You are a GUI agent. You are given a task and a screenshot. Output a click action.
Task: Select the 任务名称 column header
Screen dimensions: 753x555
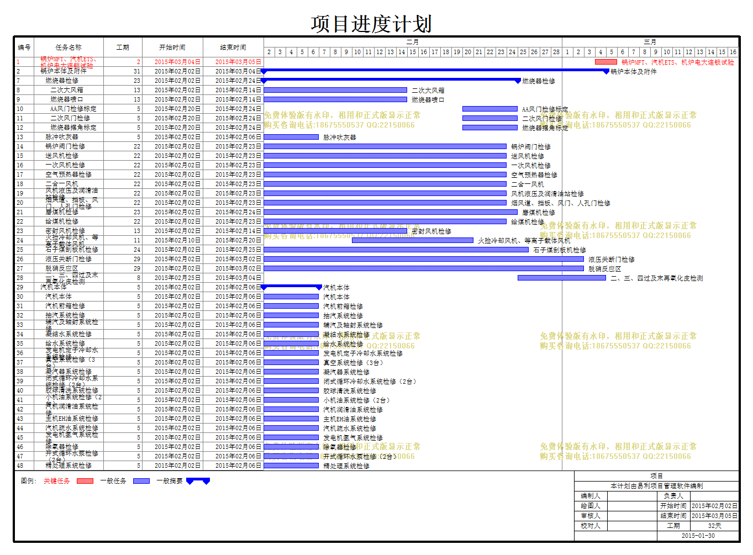(68, 47)
